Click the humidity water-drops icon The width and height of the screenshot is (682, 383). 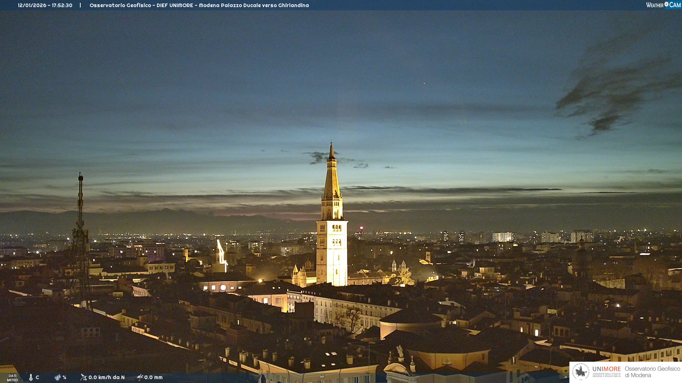point(58,377)
